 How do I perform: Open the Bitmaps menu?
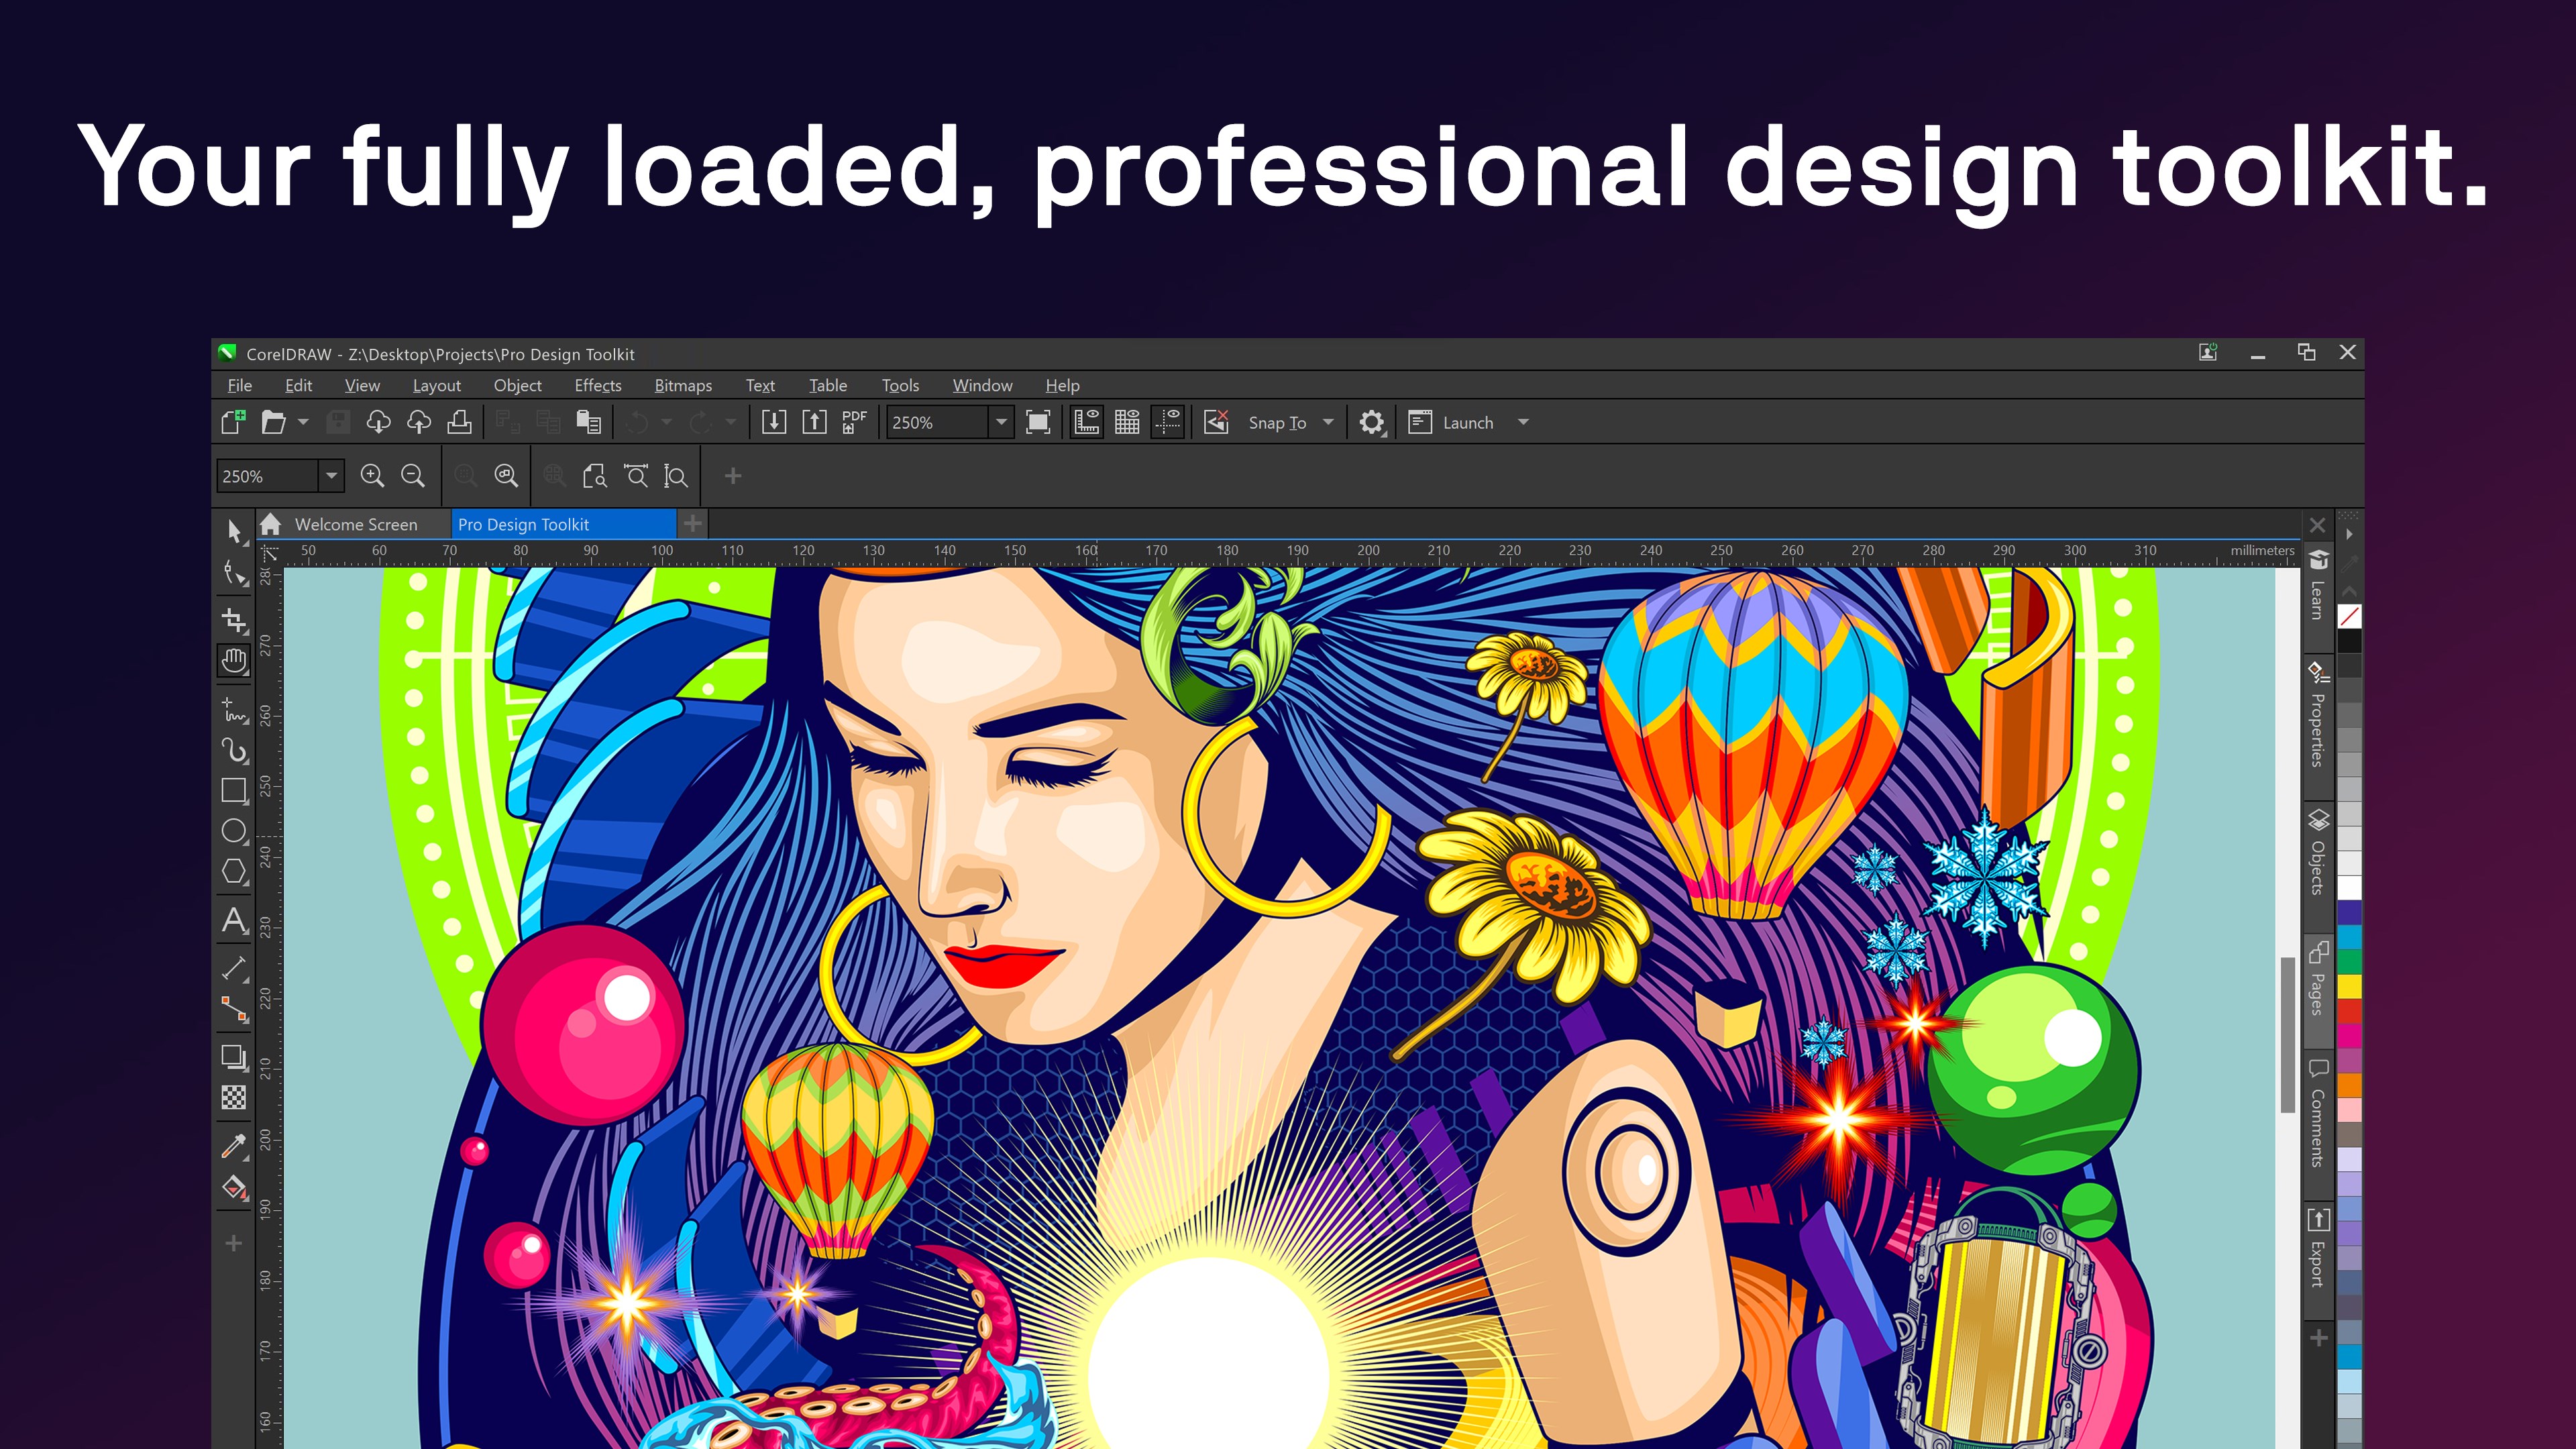tap(682, 385)
